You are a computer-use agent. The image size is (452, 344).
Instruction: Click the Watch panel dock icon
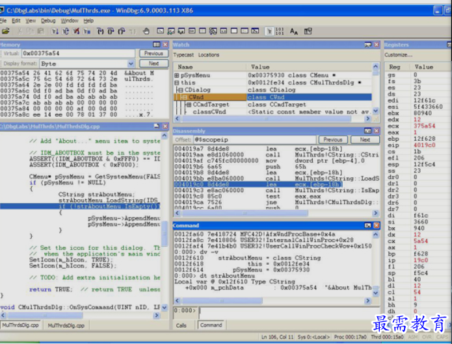click(368, 44)
